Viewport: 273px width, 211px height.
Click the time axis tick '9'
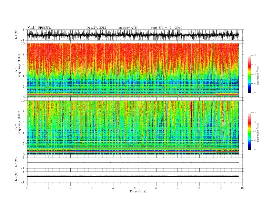[x=221, y=188]
